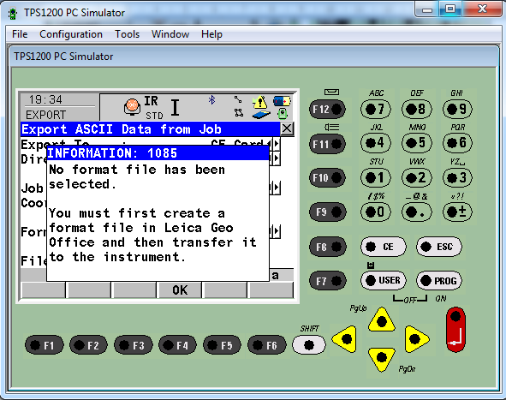Open the Format File choicelist arrow
Image resolution: width=506 pixels, height=400 pixels.
pos(277,231)
